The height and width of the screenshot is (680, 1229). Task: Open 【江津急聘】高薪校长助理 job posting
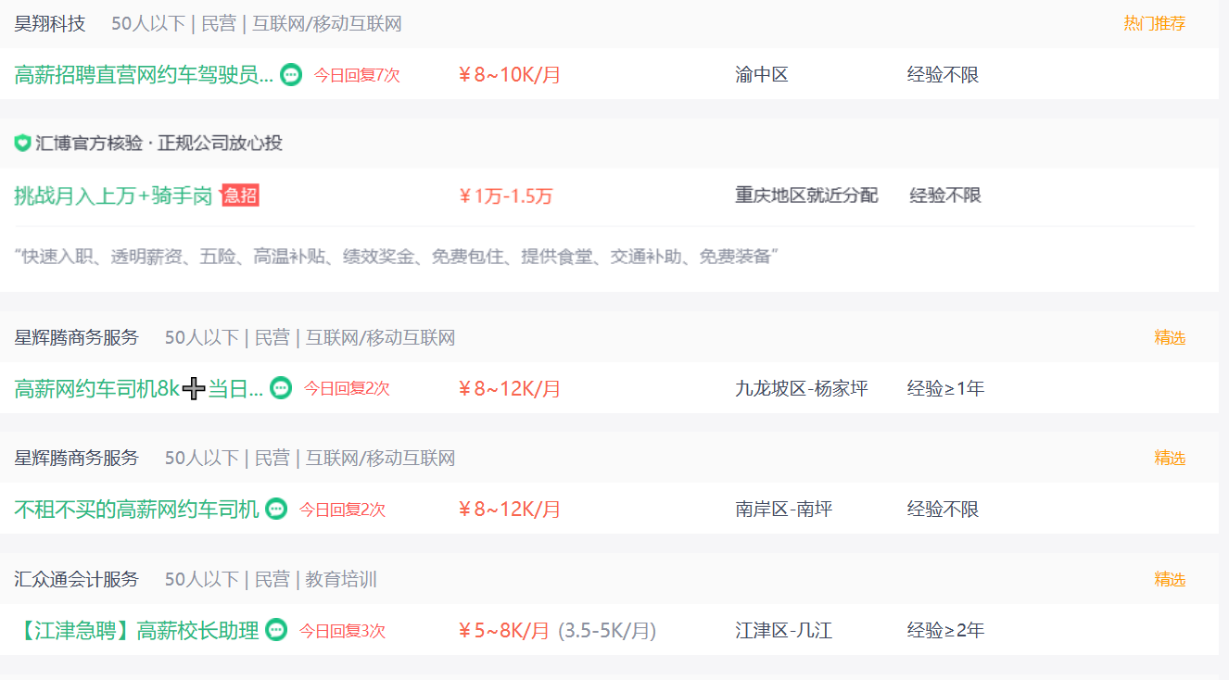pyautogui.click(x=137, y=631)
